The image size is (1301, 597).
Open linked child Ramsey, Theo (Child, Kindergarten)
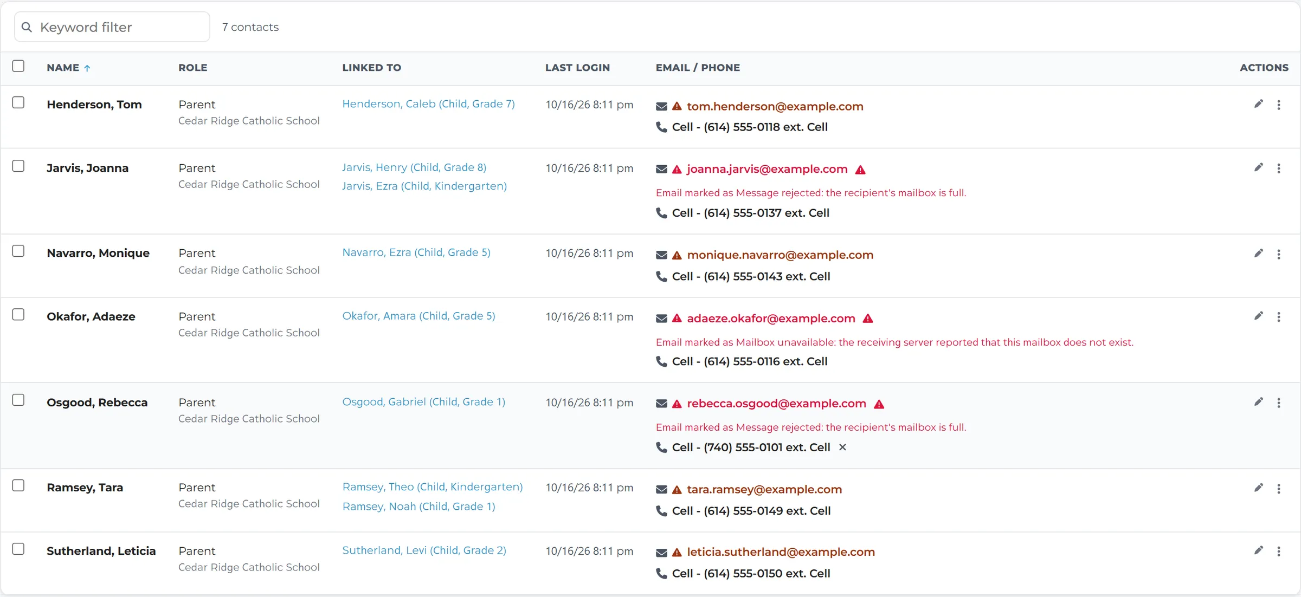433,487
